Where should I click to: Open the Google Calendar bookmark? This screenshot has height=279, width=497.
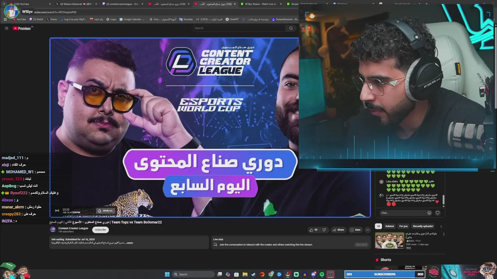pyautogui.click(x=132, y=19)
